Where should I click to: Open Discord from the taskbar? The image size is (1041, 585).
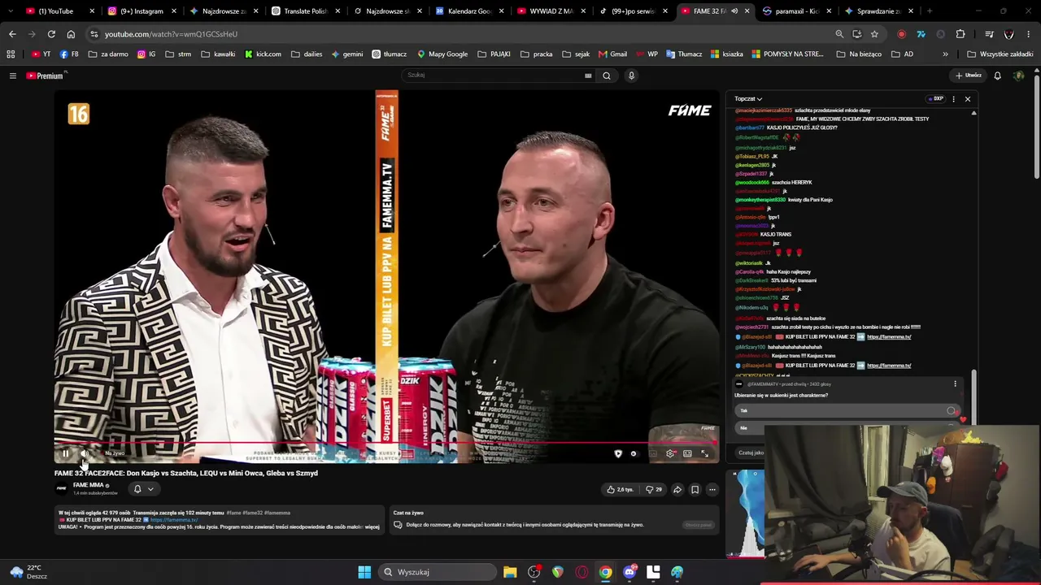[x=629, y=572]
